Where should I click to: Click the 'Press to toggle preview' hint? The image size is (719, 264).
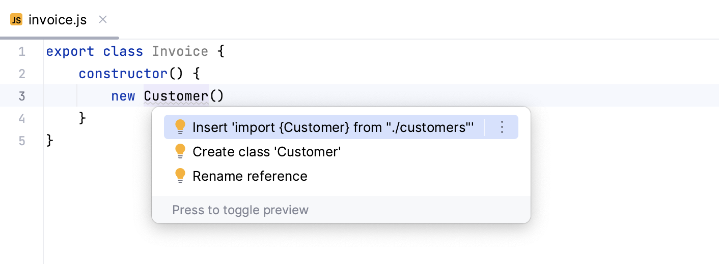click(x=240, y=210)
